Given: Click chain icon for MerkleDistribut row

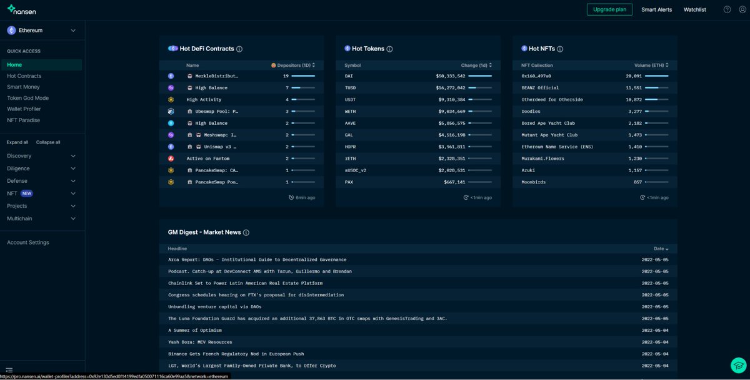Looking at the screenshot, I should point(171,76).
